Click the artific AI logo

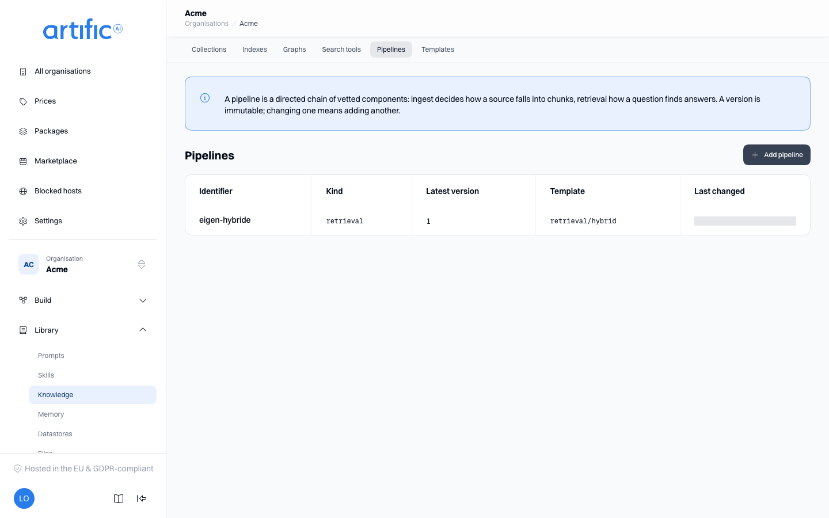click(x=83, y=29)
